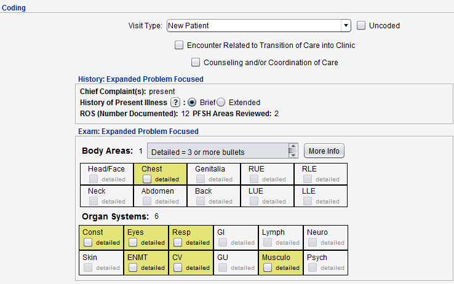Check detailed box for Resp
This screenshot has height=284, width=454.
click(x=177, y=242)
